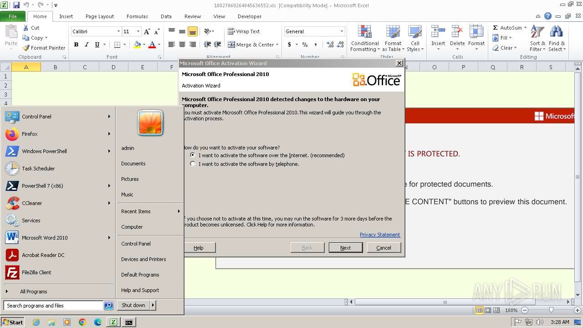Click Help button in Activation Wizard
The height and width of the screenshot is (328, 583).
pyautogui.click(x=199, y=248)
